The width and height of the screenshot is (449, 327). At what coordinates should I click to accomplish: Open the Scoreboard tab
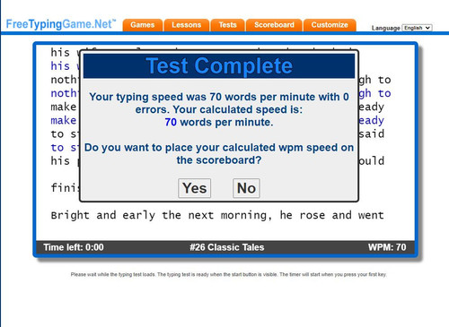(274, 25)
